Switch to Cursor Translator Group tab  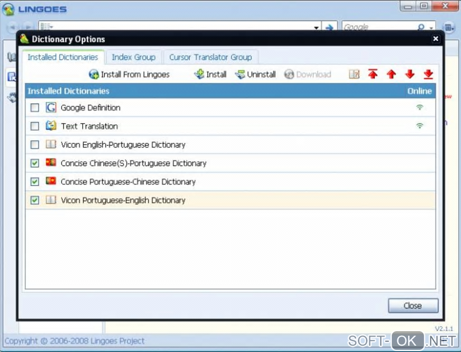tap(211, 57)
